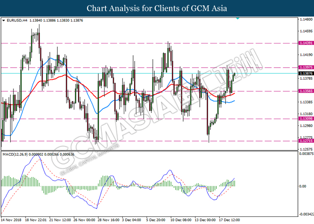This screenshot has width=314, height=224.
Task: Click the 13 Dec 00:00 time label
Action: coord(205,220)
